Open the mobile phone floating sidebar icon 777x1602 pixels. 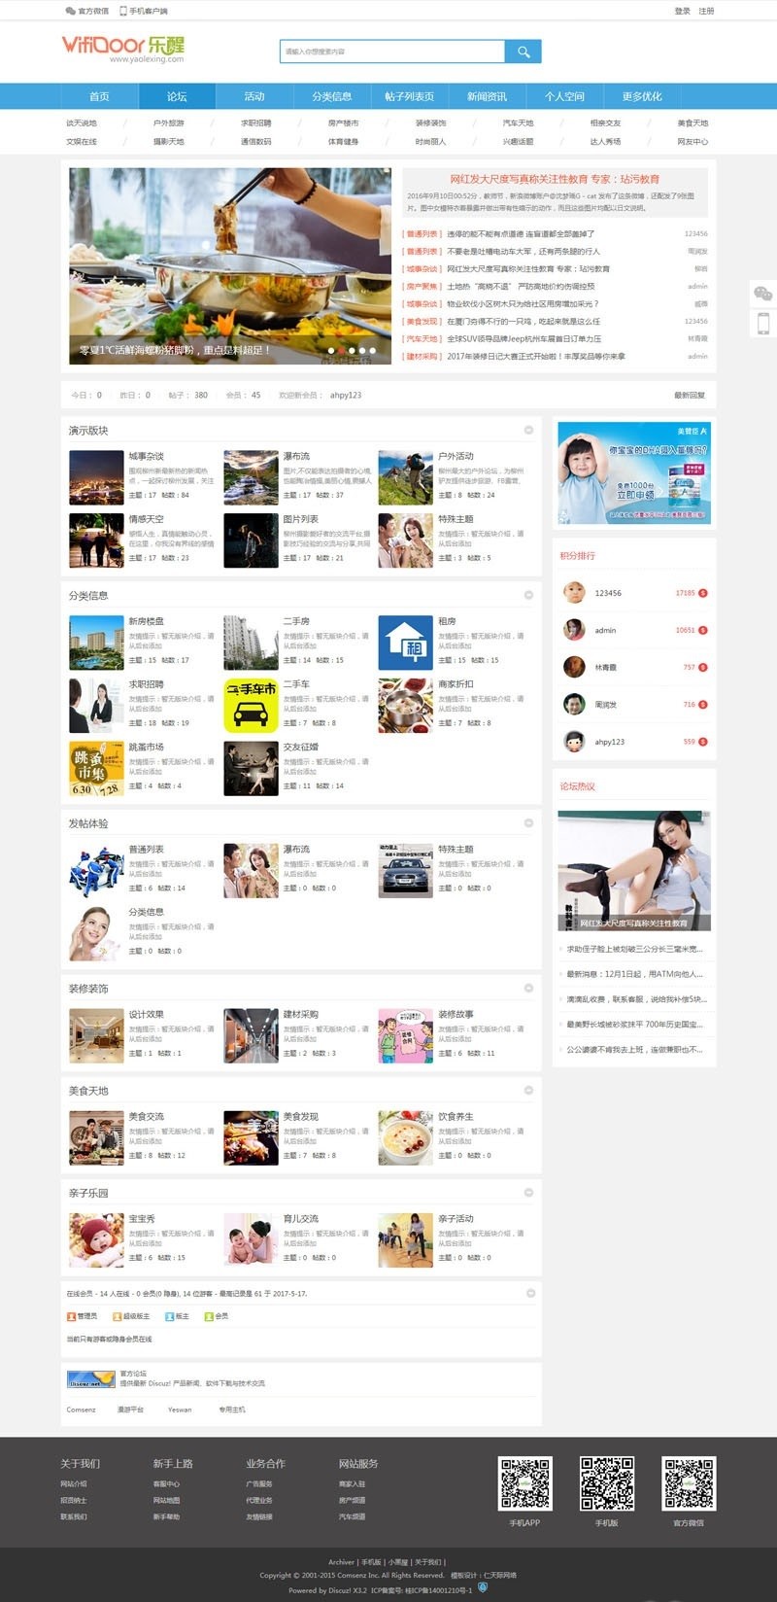763,324
